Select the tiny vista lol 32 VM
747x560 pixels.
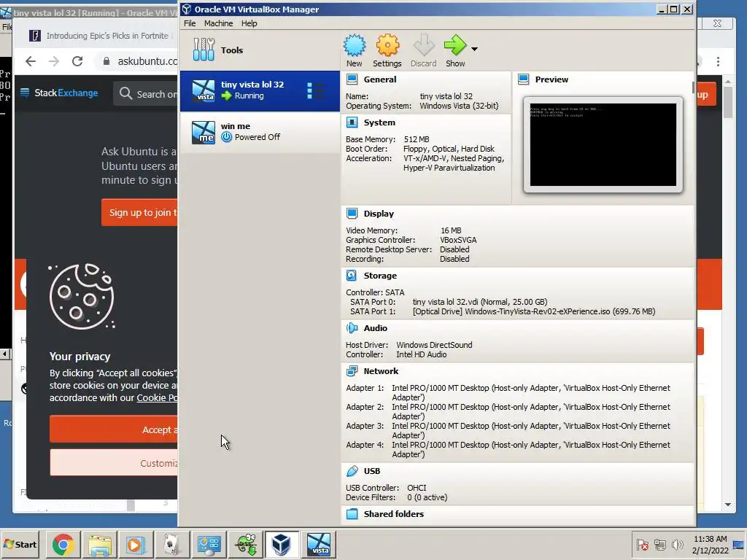[260, 90]
